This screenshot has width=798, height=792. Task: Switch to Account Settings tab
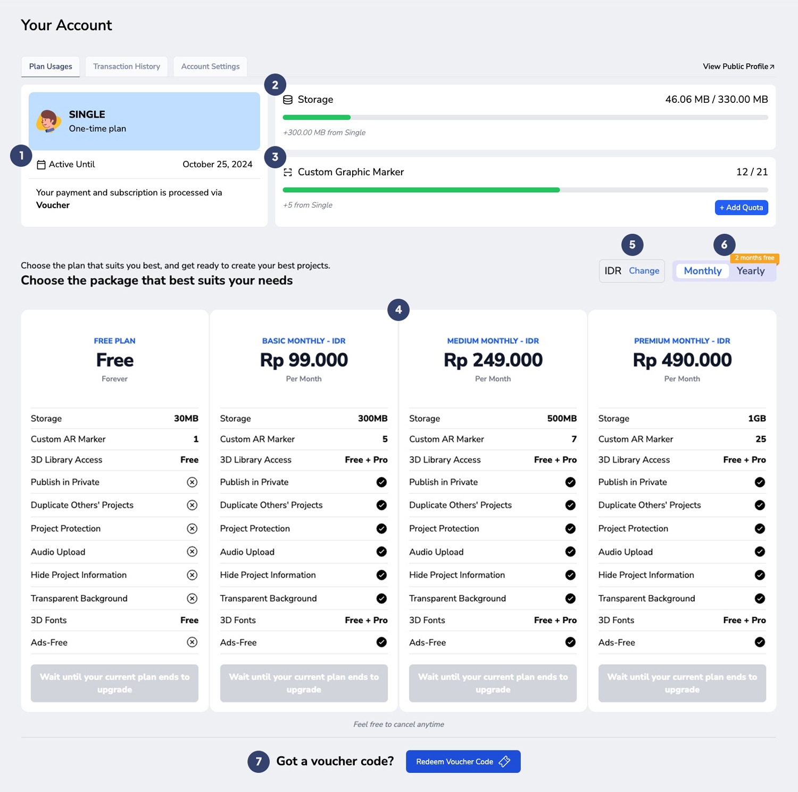210,67
